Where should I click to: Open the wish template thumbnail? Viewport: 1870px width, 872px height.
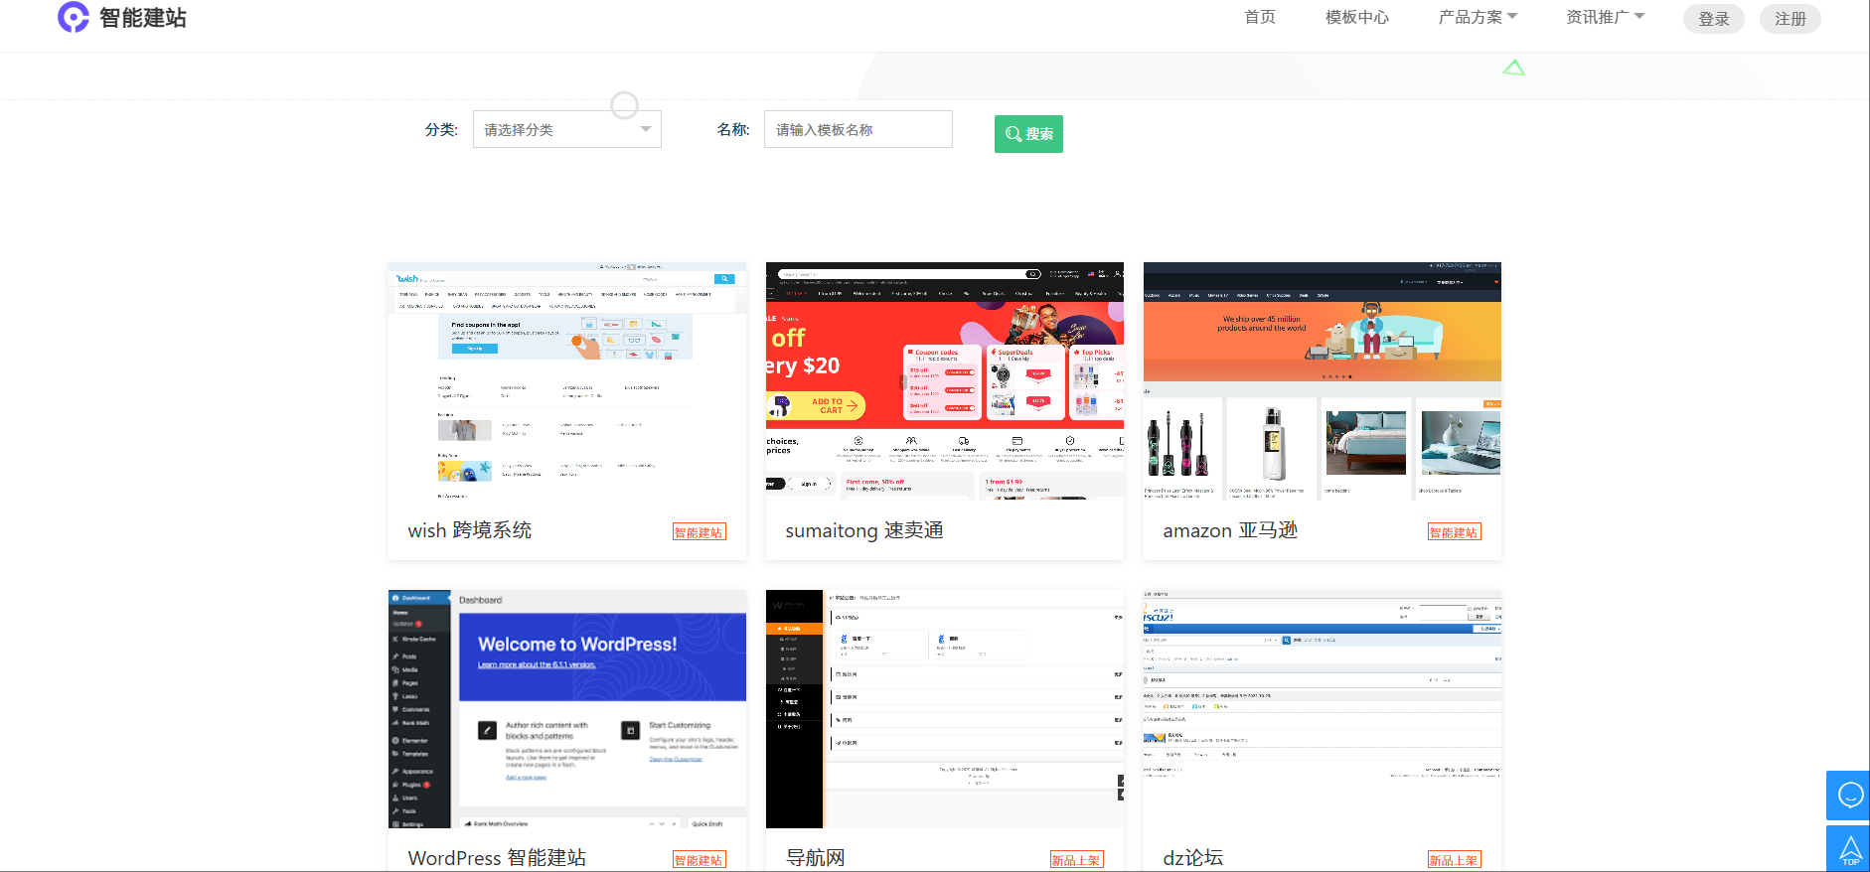[567, 380]
